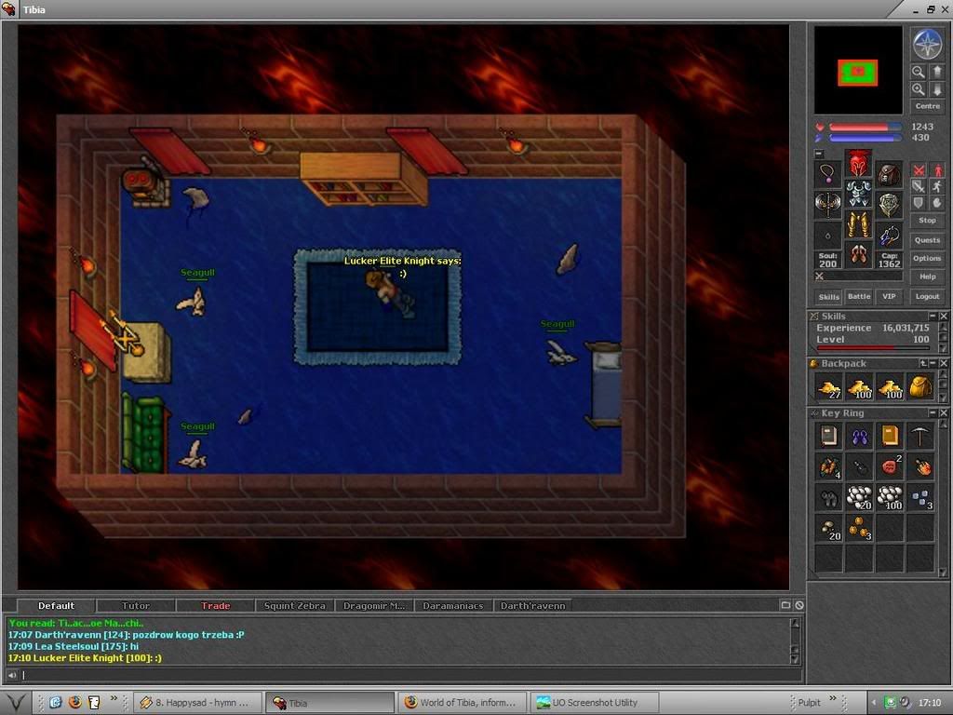
Task: Select the amulet in necklace slot
Action: (827, 174)
